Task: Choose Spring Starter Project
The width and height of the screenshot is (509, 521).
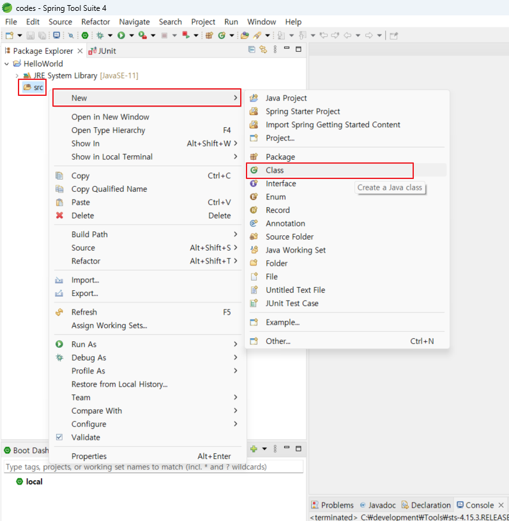Action: coord(347,111)
